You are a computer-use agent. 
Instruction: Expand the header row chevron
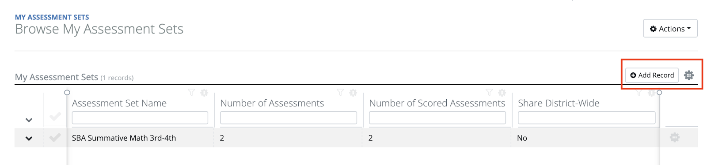(29, 120)
